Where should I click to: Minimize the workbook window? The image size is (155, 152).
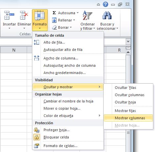[x=113, y=5]
